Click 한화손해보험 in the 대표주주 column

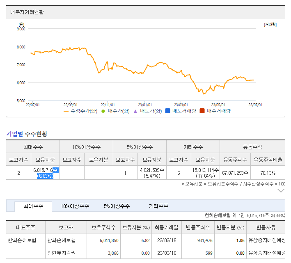pyautogui.click(x=22, y=240)
